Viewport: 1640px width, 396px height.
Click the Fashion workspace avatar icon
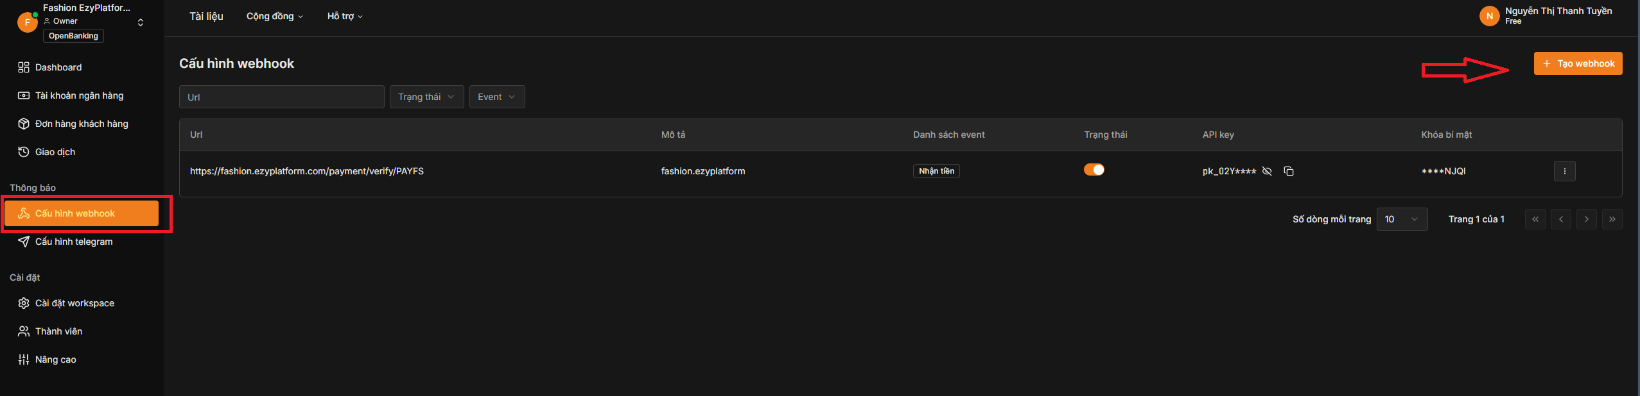[x=27, y=22]
